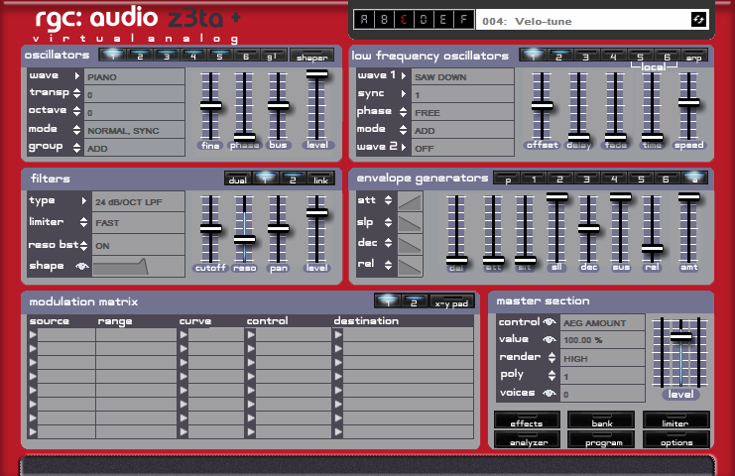This screenshot has width=735, height=476.
Task: Click the preset swap icon beside Velo-tune
Action: pyautogui.click(x=698, y=20)
